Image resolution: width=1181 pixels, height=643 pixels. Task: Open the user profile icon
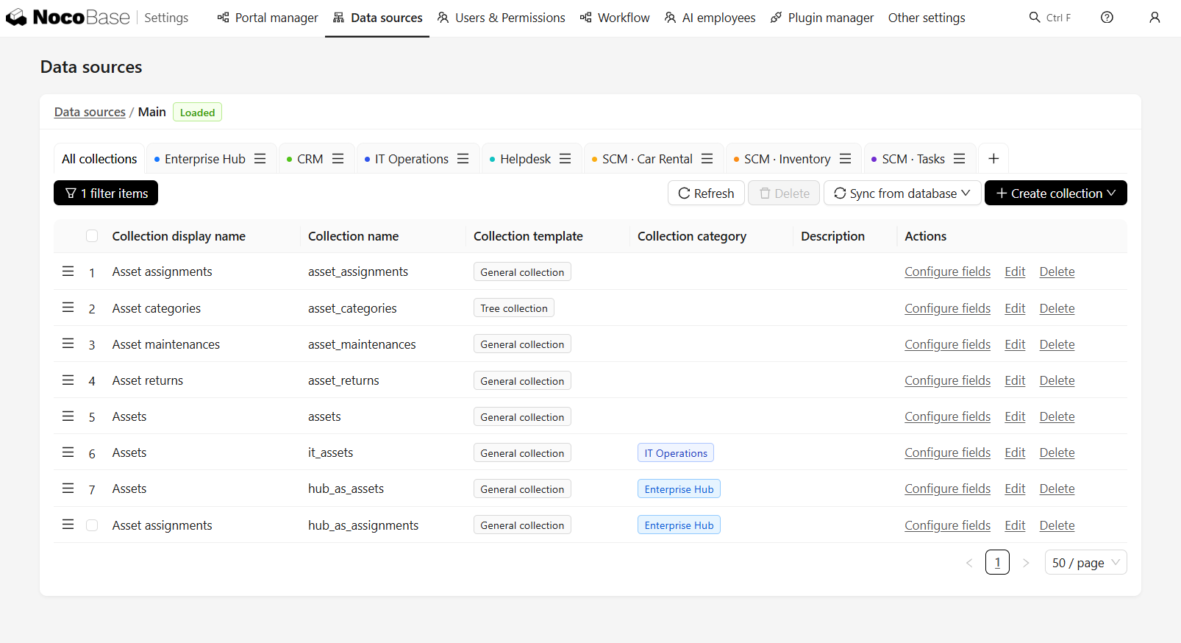pos(1155,18)
